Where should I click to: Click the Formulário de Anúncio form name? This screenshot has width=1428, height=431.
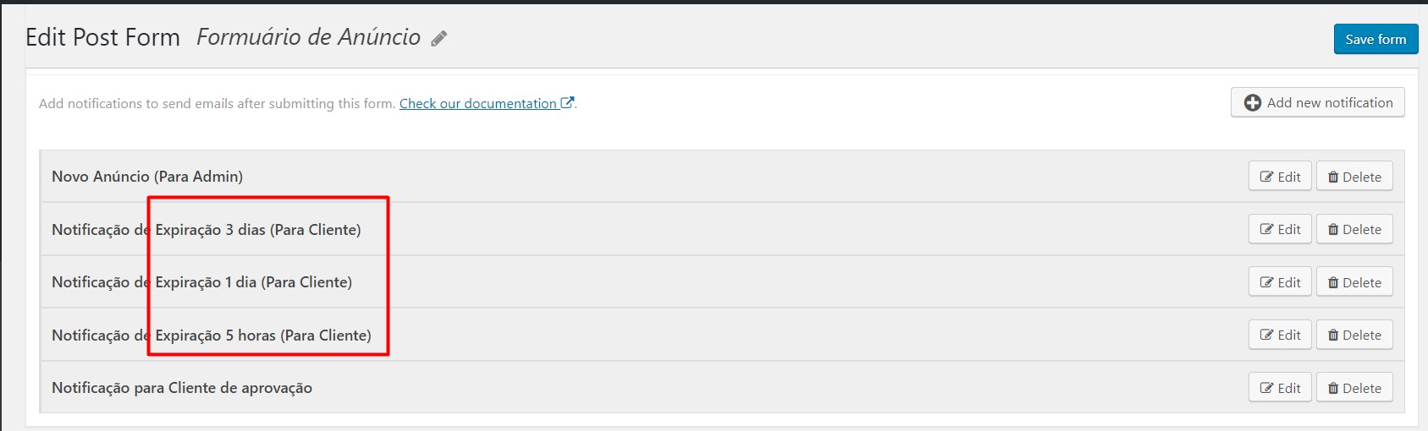click(x=309, y=37)
